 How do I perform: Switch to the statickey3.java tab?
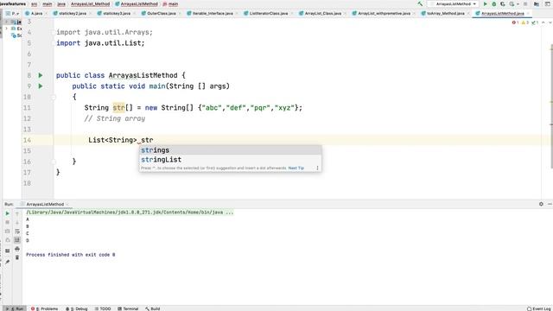tap(117, 14)
